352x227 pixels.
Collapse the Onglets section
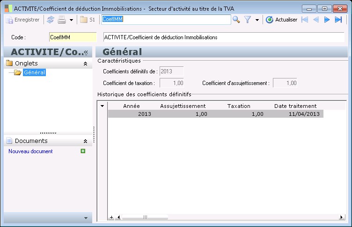point(85,64)
